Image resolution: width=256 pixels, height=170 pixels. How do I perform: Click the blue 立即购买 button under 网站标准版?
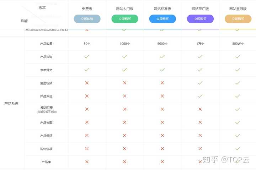click(x=162, y=19)
